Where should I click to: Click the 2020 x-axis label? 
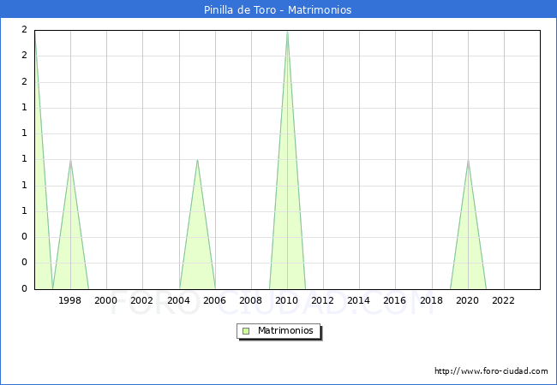(468, 300)
